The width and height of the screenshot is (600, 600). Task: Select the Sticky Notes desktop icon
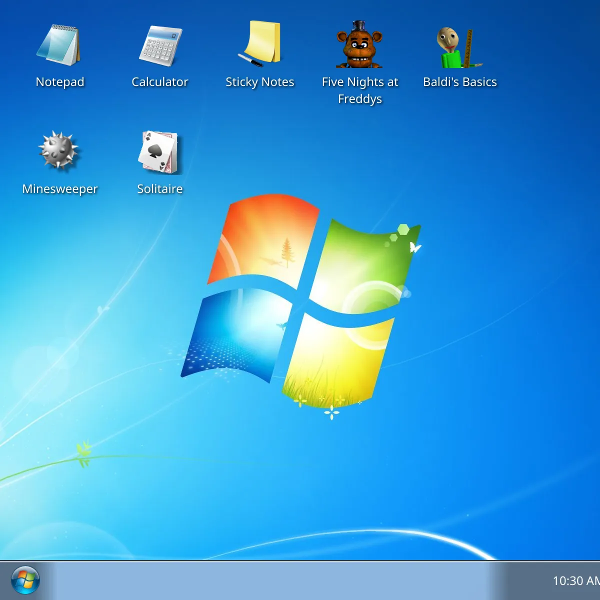260,44
